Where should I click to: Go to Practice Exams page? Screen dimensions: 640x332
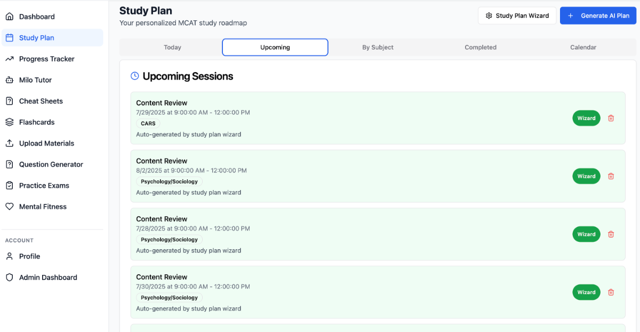click(x=44, y=186)
